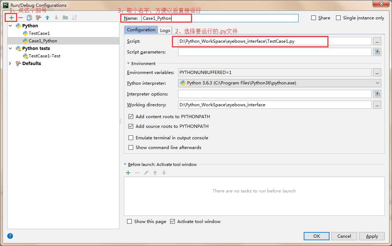Screen dimensions: 392x246
Task: Switch to the Logs tab
Action: tap(165, 30)
